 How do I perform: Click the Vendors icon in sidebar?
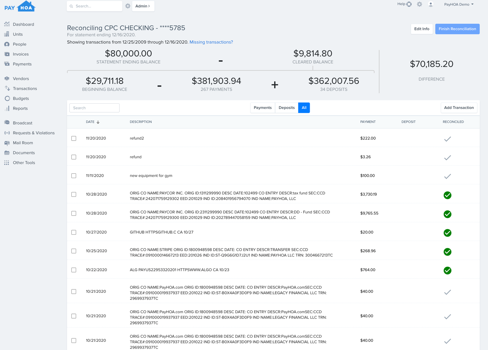7,78
